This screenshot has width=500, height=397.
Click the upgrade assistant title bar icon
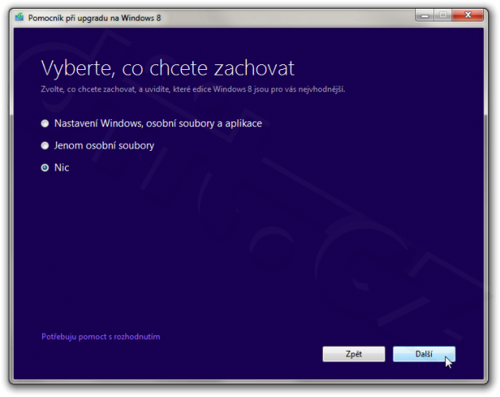click(x=20, y=17)
